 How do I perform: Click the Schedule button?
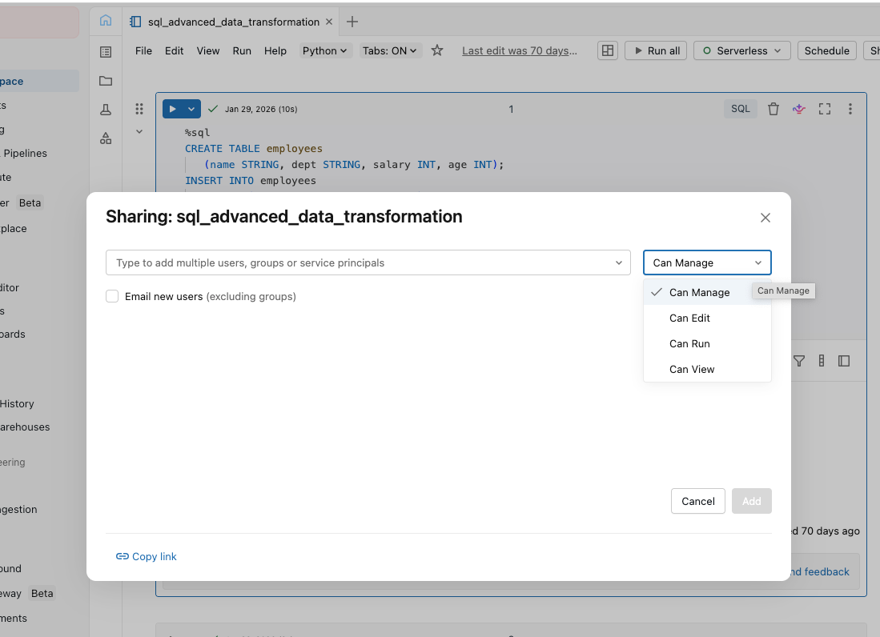[826, 50]
